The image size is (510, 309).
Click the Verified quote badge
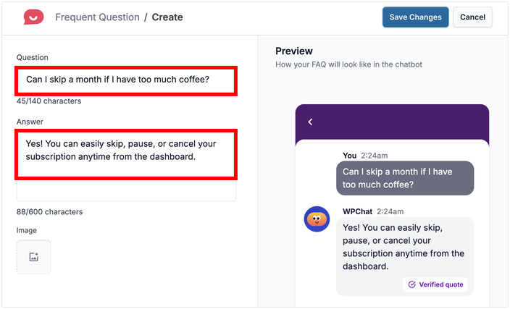435,284
